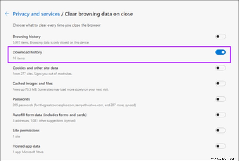Enable the Hosted app data toggle

click(220, 146)
